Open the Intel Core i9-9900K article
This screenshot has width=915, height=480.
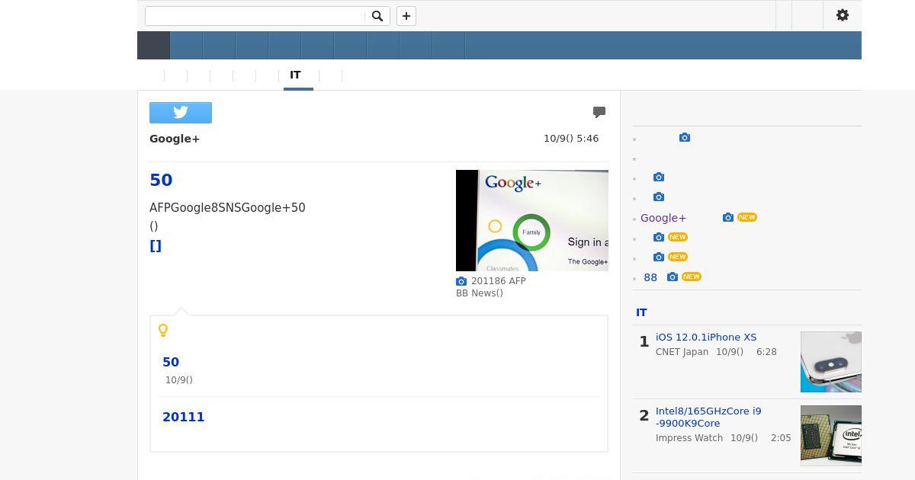pyautogui.click(x=708, y=417)
